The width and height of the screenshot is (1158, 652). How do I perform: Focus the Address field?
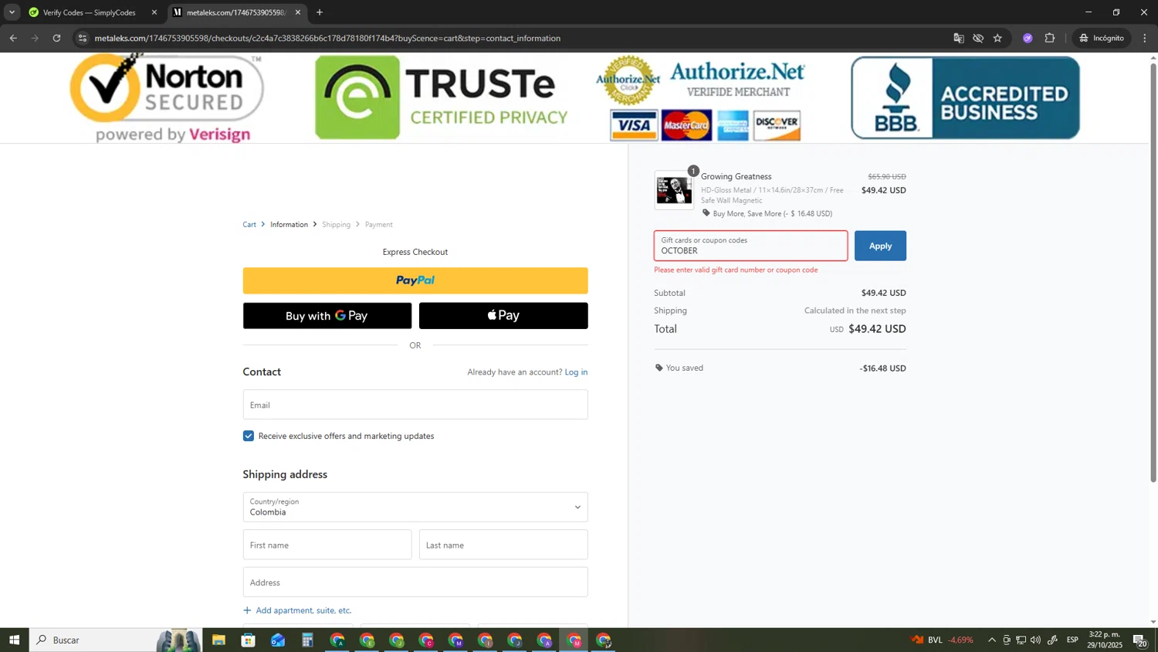tap(415, 582)
